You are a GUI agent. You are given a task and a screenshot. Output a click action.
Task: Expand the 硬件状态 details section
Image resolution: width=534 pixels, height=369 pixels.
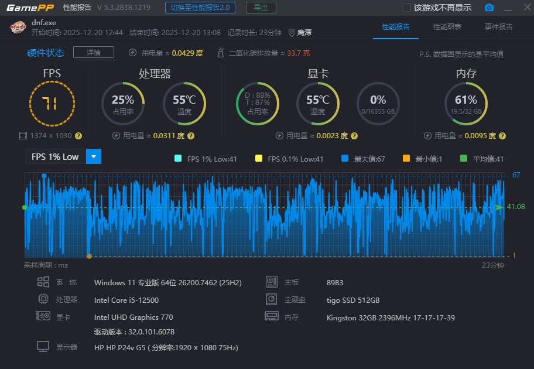(x=94, y=52)
